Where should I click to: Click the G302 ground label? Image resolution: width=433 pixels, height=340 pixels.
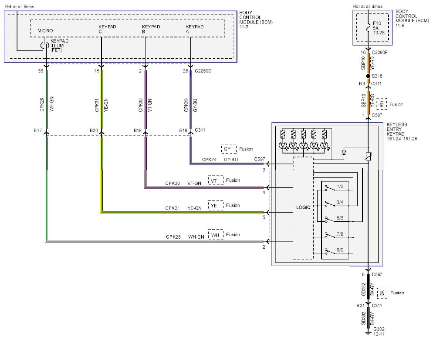pos(379,329)
